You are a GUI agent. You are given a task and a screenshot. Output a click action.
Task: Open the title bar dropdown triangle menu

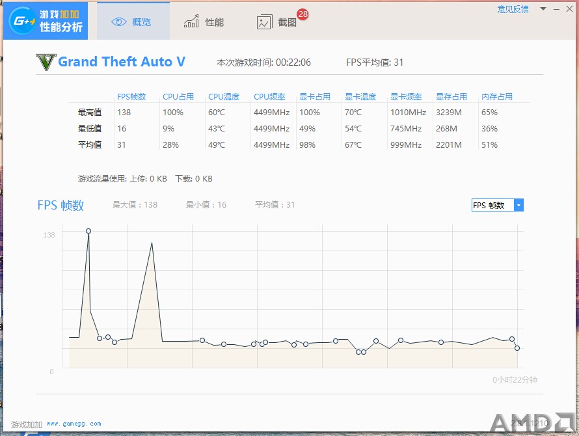[543, 9]
